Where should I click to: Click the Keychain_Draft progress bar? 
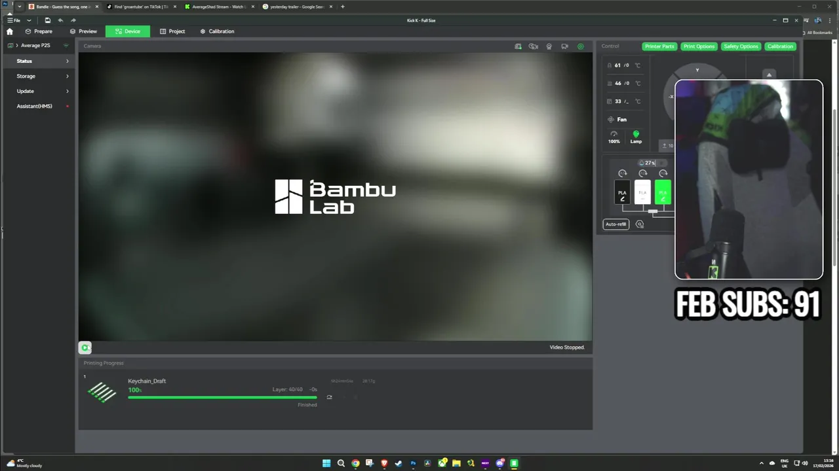tap(222, 397)
